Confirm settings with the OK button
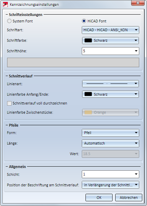147x206 pixels. 99,198
